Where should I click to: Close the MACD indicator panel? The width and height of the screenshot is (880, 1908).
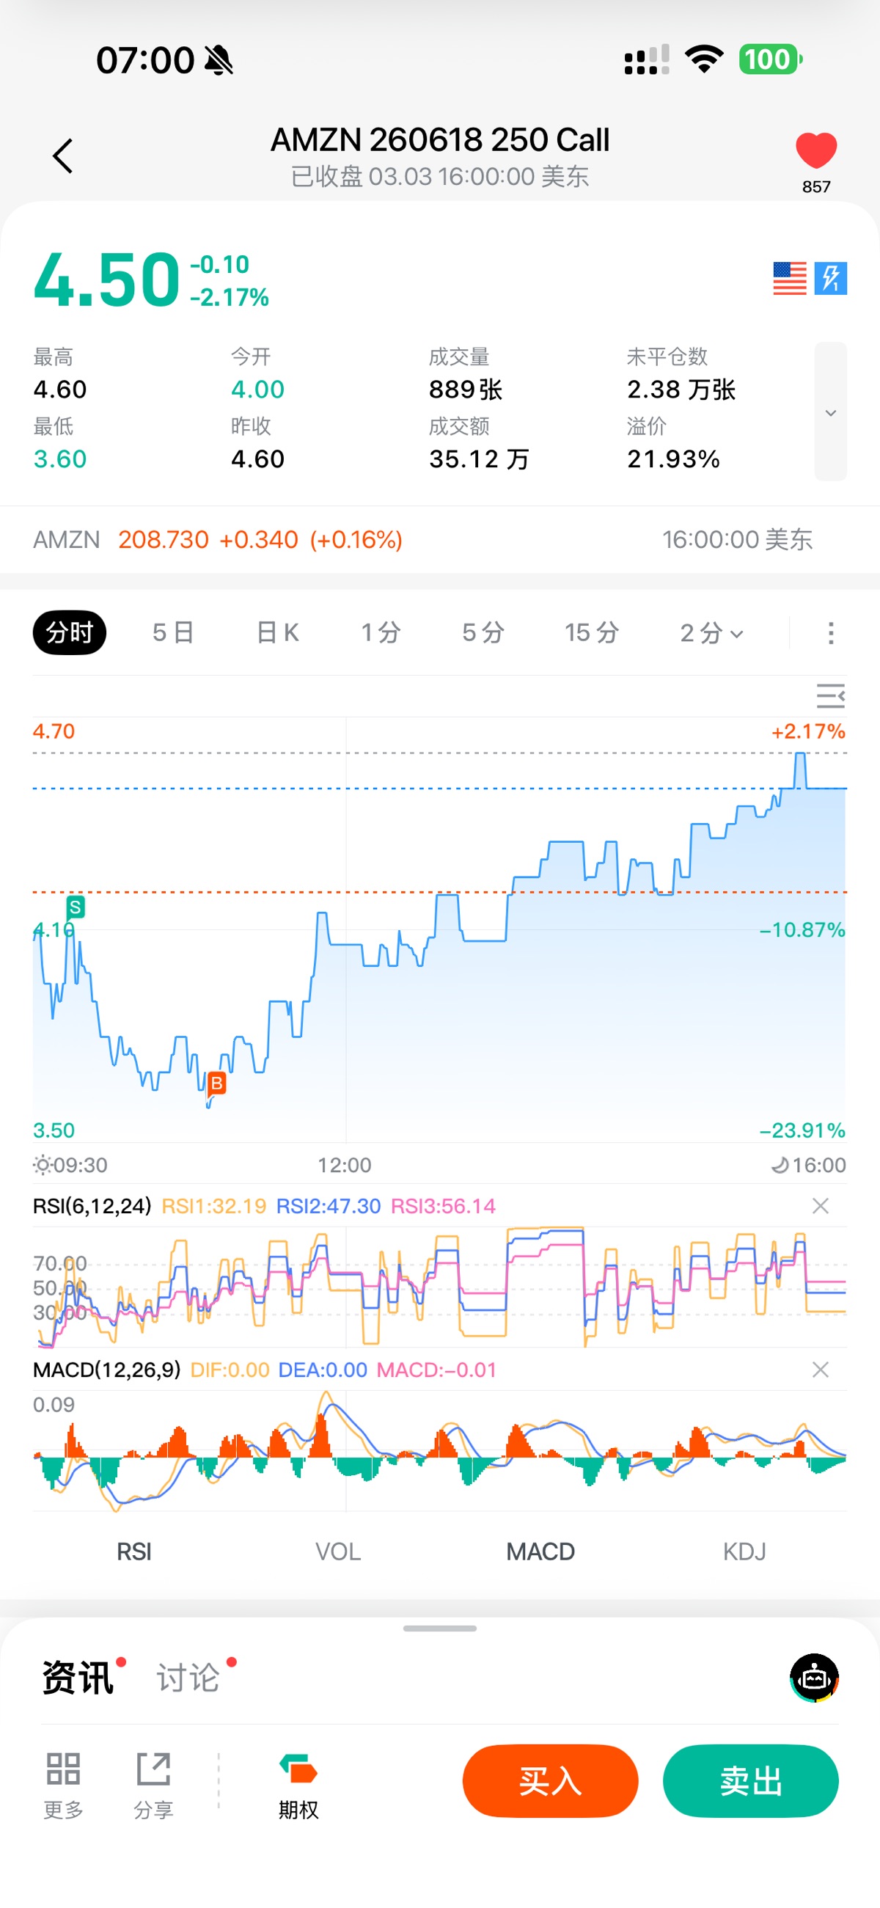pos(820,1370)
